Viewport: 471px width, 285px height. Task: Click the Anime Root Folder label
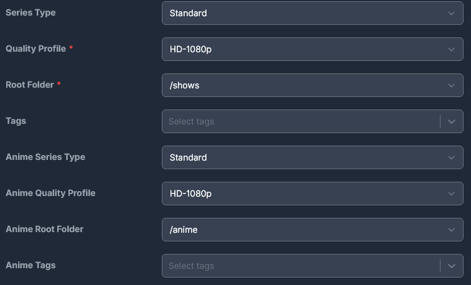(x=44, y=229)
